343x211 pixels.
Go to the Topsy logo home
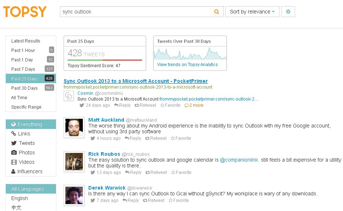pyautogui.click(x=25, y=12)
